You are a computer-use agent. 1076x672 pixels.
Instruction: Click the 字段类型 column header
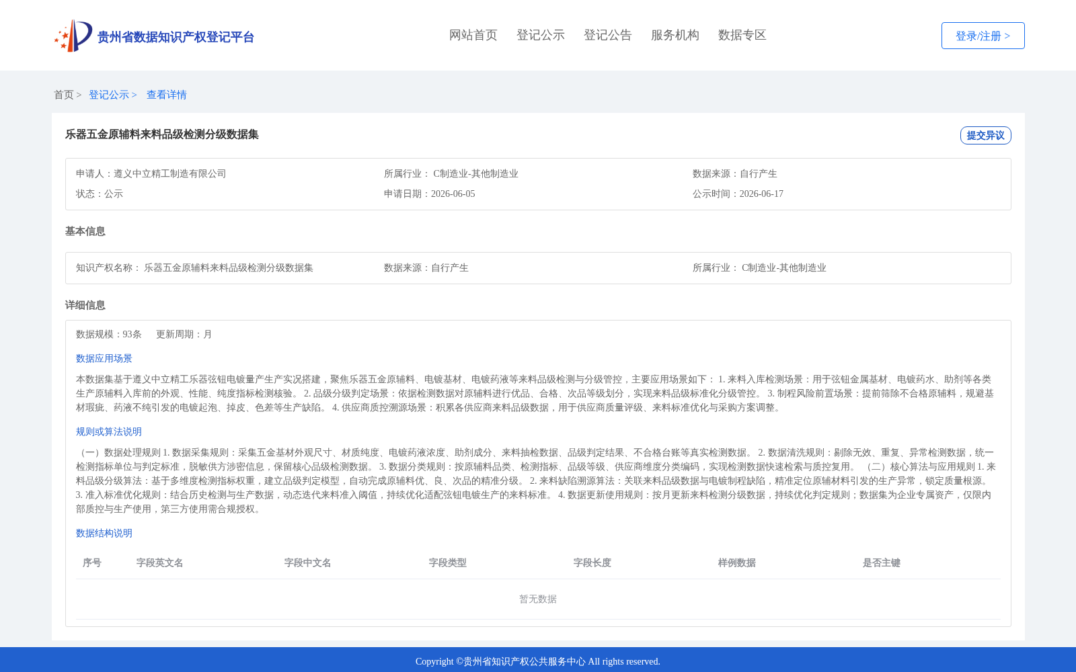pyautogui.click(x=448, y=562)
